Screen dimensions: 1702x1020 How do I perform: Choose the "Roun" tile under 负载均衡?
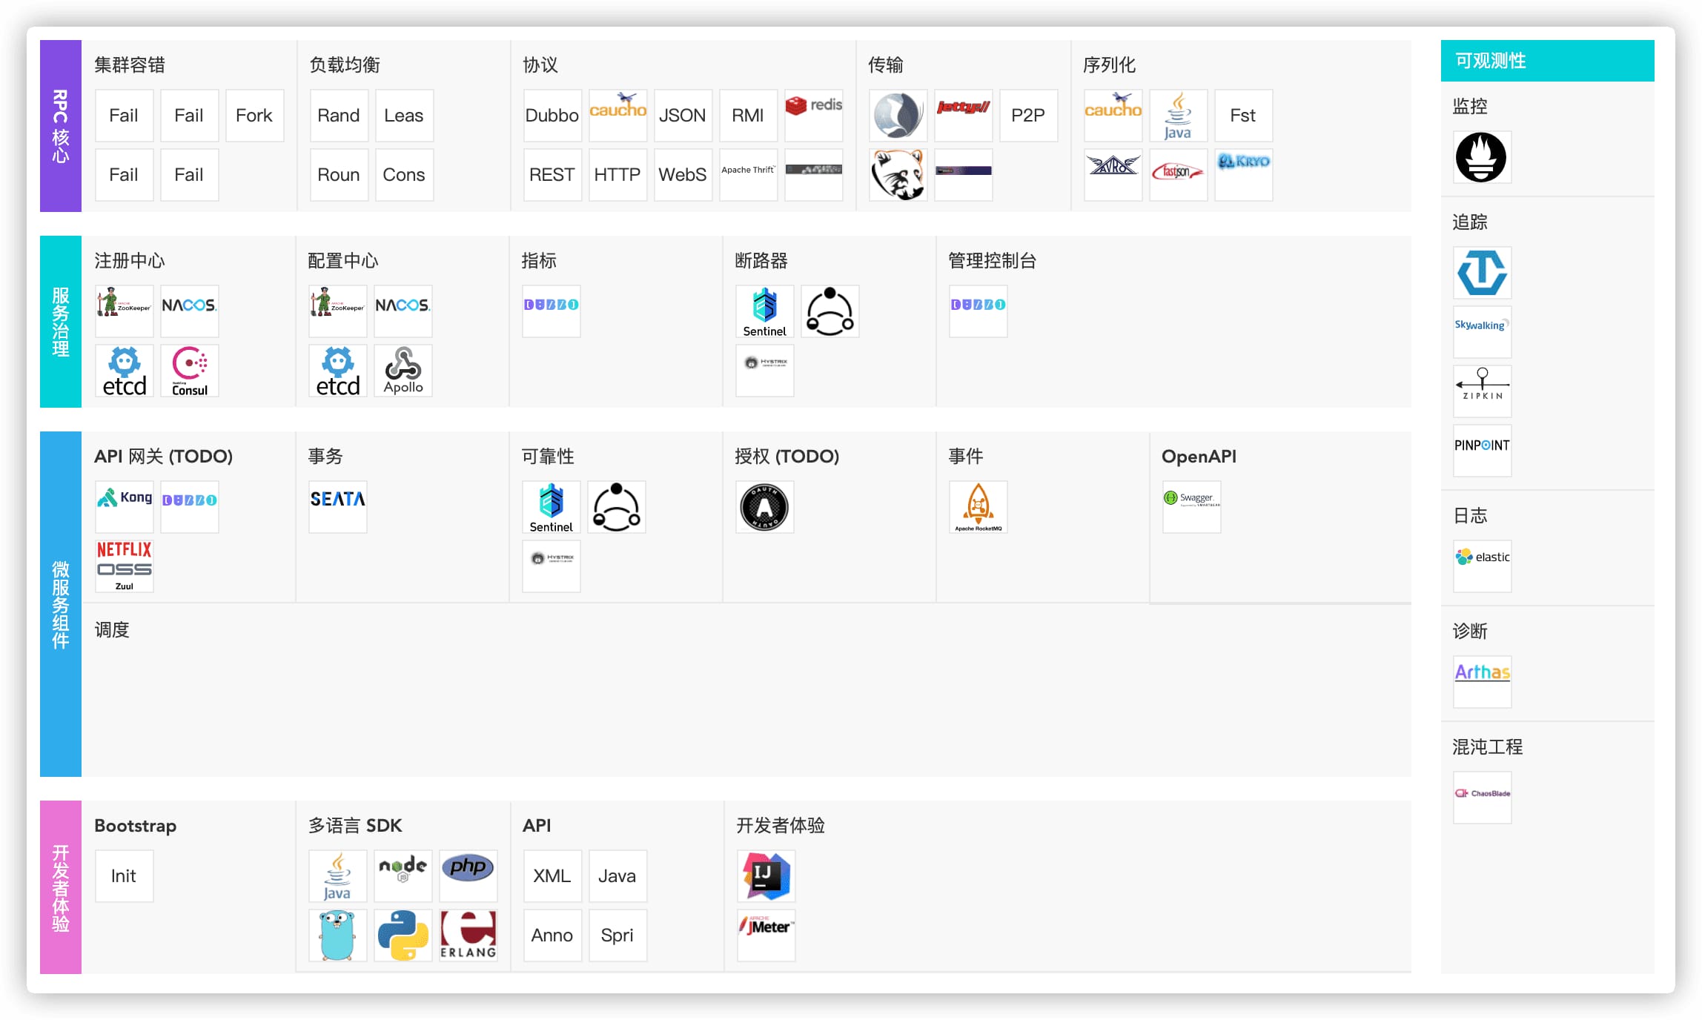(340, 175)
